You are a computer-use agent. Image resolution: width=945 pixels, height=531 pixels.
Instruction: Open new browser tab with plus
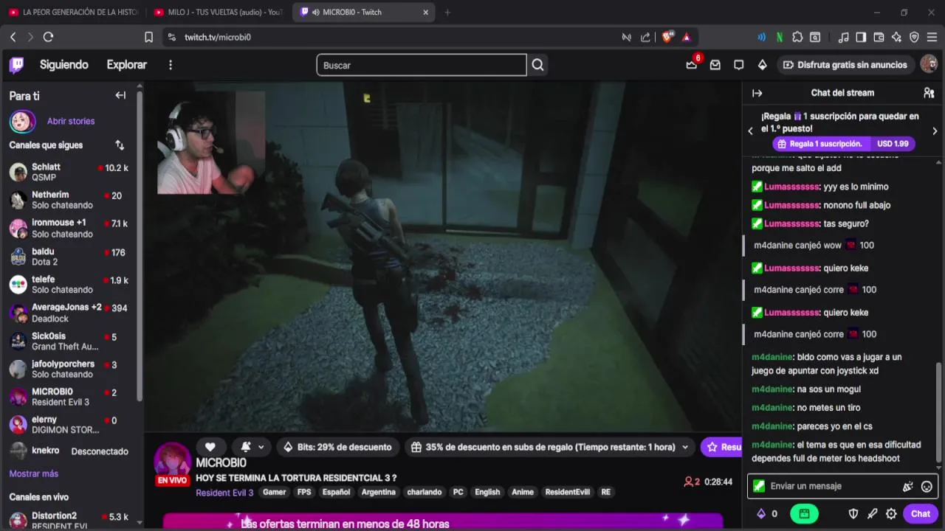[447, 13]
